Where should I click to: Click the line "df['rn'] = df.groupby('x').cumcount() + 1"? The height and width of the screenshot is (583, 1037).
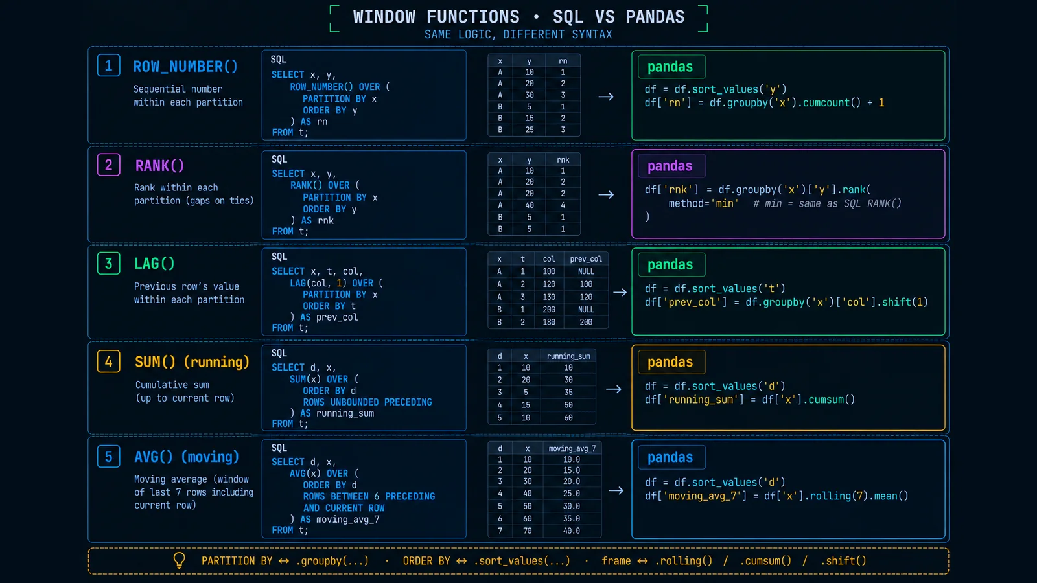point(765,102)
